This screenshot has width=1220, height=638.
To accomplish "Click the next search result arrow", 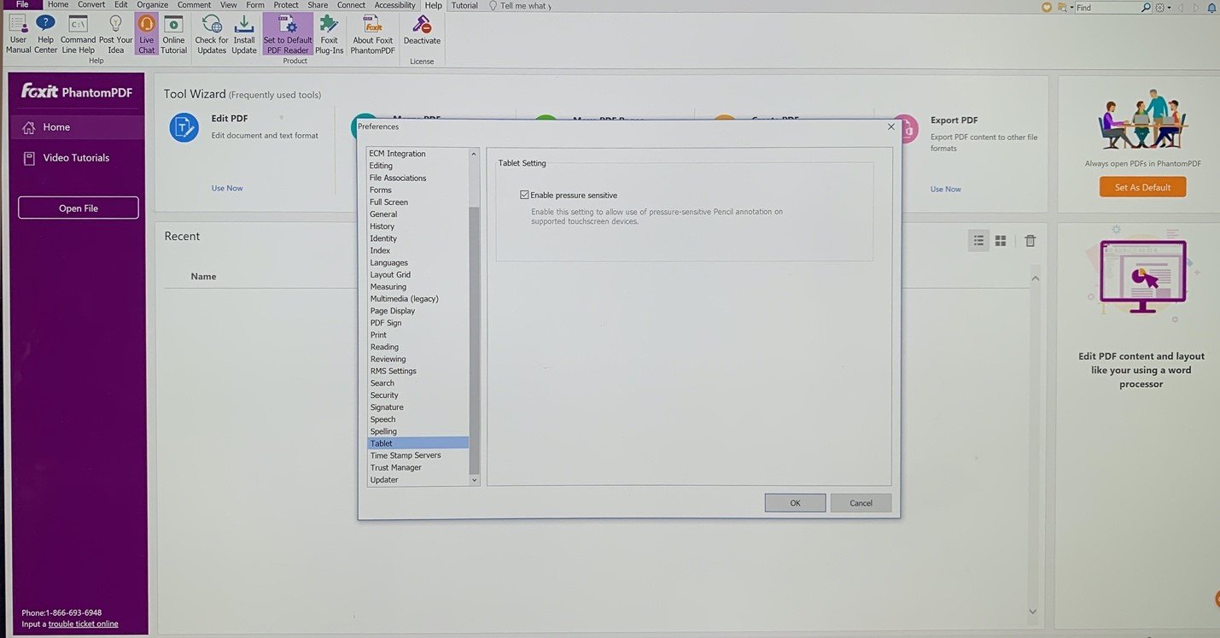I will 1197,7.
